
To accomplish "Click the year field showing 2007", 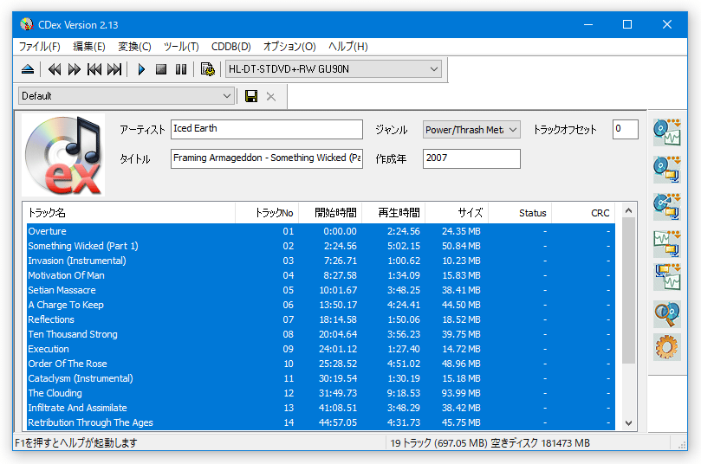I will (471, 158).
